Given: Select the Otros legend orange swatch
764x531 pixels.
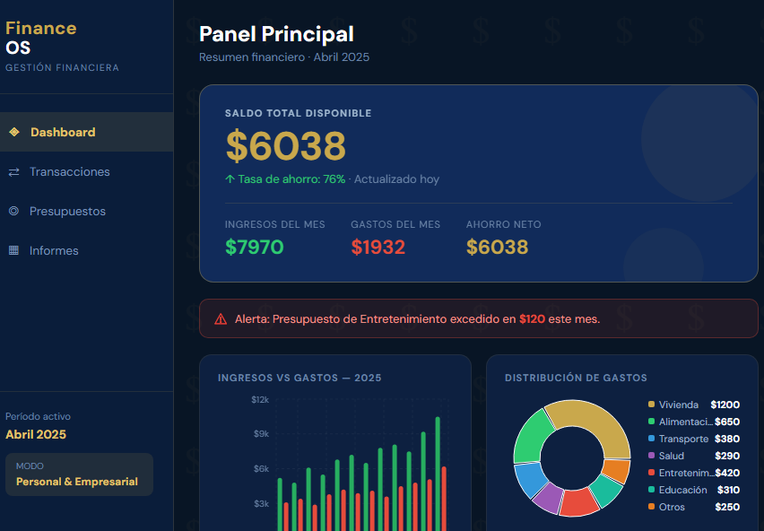Looking at the screenshot, I should point(651,507).
